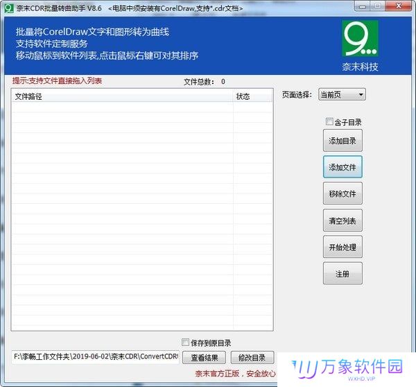Click the 页面选择 label
416x387 pixels.
pyautogui.click(x=297, y=94)
